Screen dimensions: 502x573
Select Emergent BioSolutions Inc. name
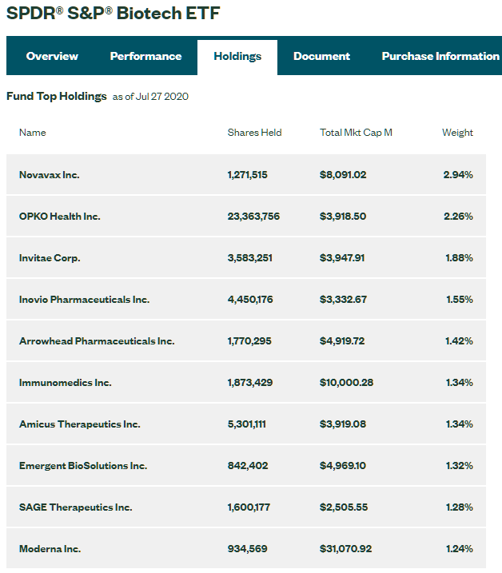coord(83,466)
